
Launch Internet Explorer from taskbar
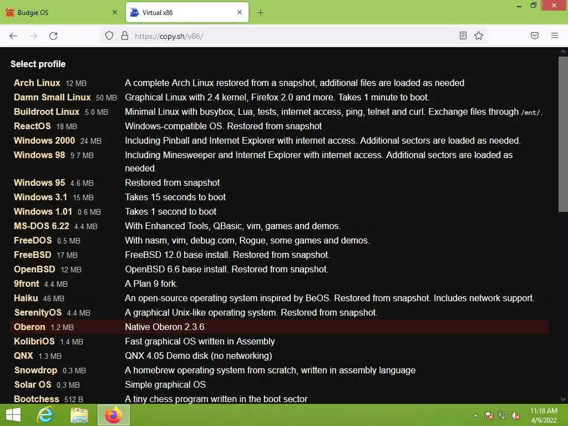pyautogui.click(x=45, y=415)
